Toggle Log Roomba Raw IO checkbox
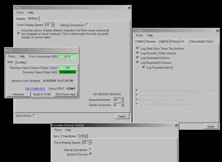This screenshot has height=162, width=222. pos(144,67)
